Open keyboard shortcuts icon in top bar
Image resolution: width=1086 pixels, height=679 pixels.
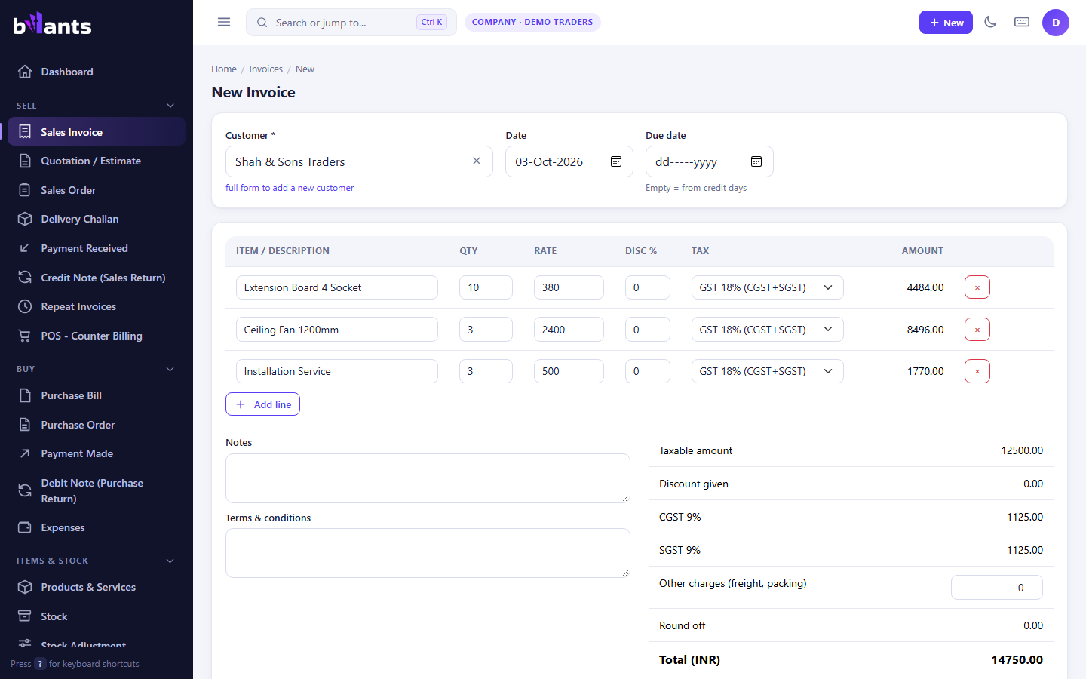[1022, 22]
